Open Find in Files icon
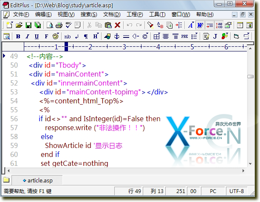Viewport: 260px width, 202px height. [170, 25]
